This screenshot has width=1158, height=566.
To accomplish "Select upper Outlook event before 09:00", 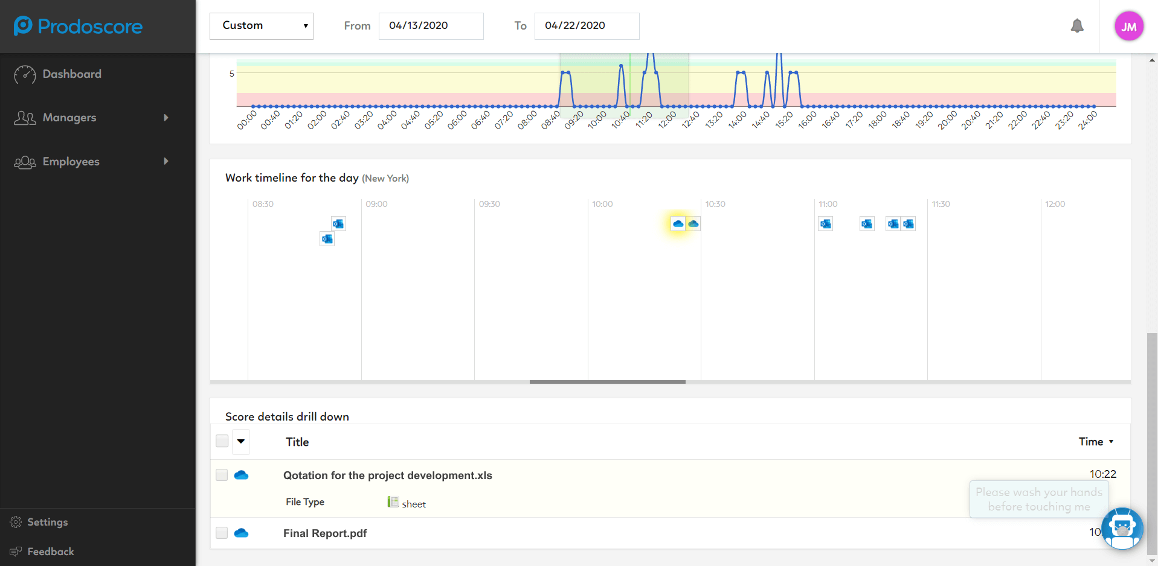I will 338,224.
